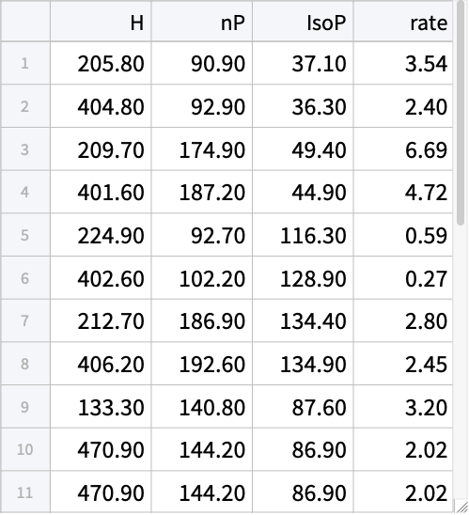The width and height of the screenshot is (469, 515).
Task: Click cell with value 87.60
Action: coord(303,407)
